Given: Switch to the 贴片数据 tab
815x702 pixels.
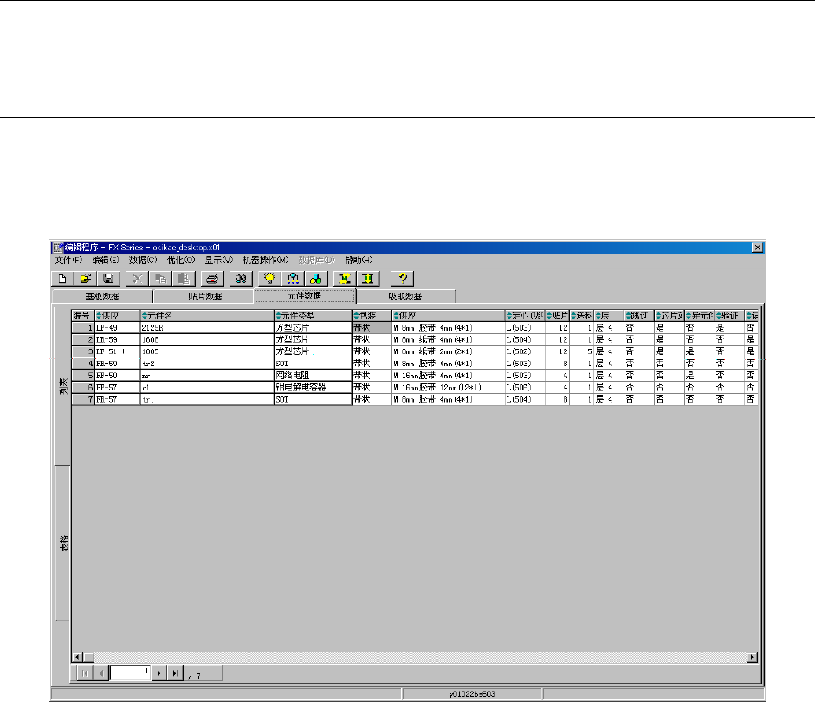Looking at the screenshot, I should [x=204, y=296].
